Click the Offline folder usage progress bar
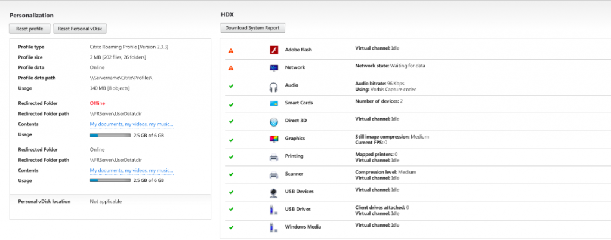 tap(110, 135)
